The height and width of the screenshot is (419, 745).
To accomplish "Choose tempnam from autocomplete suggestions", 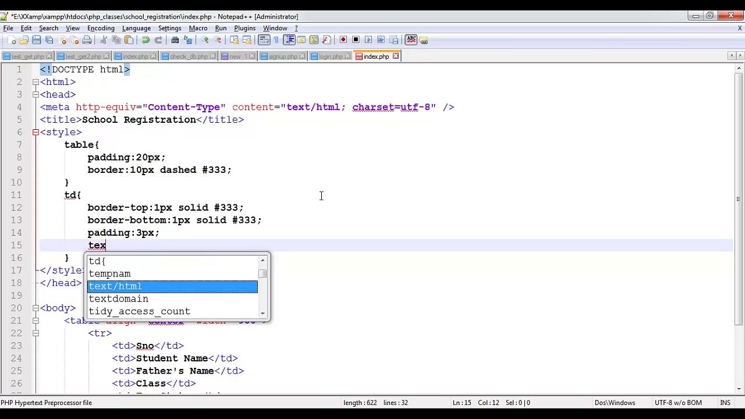I will pos(172,274).
